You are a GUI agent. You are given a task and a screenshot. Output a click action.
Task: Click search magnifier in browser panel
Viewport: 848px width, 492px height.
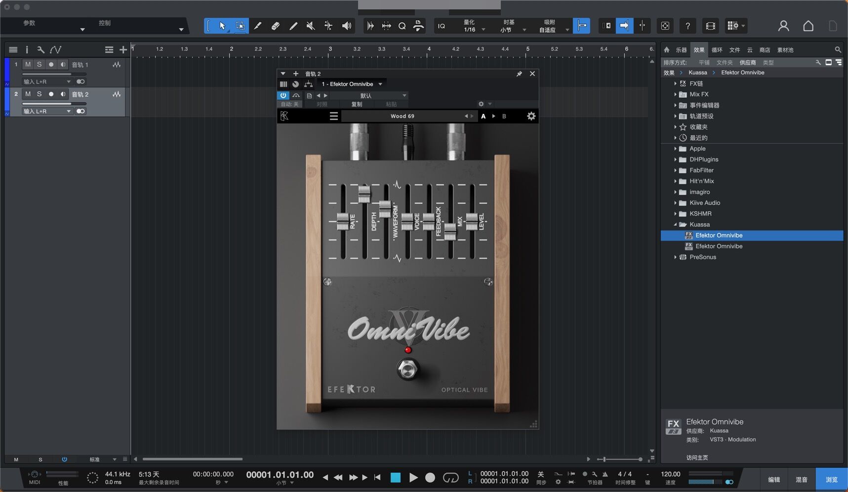point(838,50)
